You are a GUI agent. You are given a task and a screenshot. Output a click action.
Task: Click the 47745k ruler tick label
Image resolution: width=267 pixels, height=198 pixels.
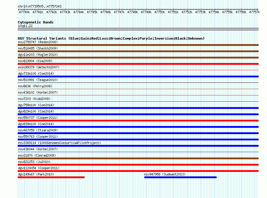pyautogui.click(x=92, y=12)
